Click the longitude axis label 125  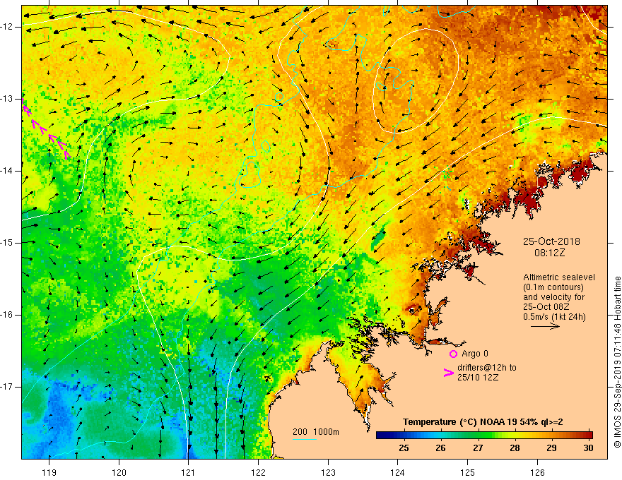click(x=467, y=472)
